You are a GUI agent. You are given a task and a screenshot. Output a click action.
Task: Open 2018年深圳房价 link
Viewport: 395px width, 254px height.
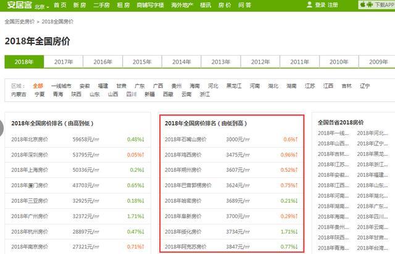30,155
